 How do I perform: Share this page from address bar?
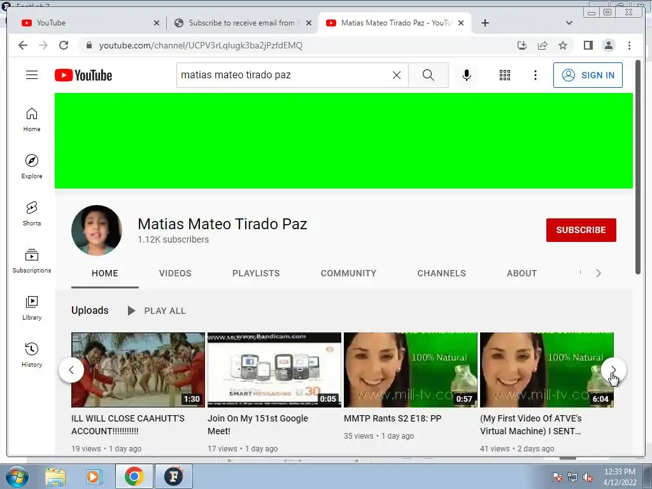[x=542, y=45]
